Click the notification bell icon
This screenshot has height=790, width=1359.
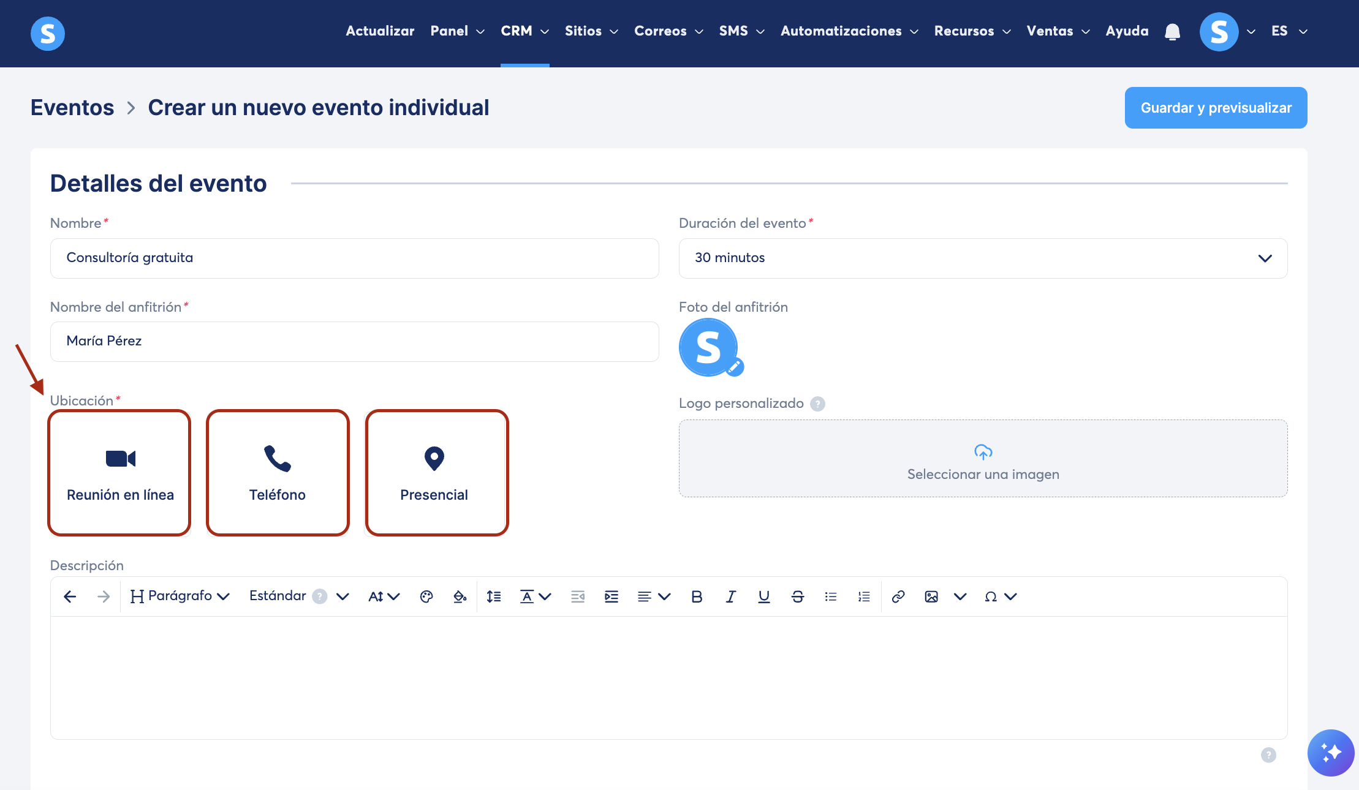tap(1172, 32)
